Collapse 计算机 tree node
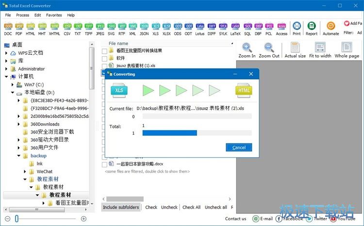Image resolution: width=364 pixels, height=226 pixels. pos(6,77)
